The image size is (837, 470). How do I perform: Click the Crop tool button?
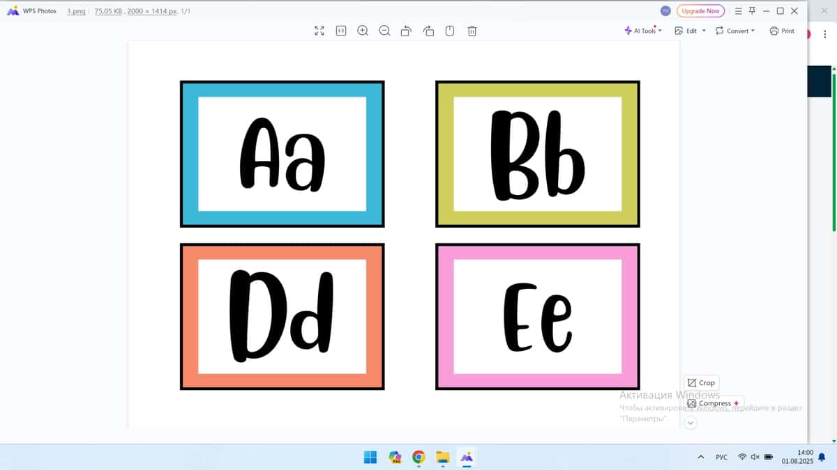(701, 382)
